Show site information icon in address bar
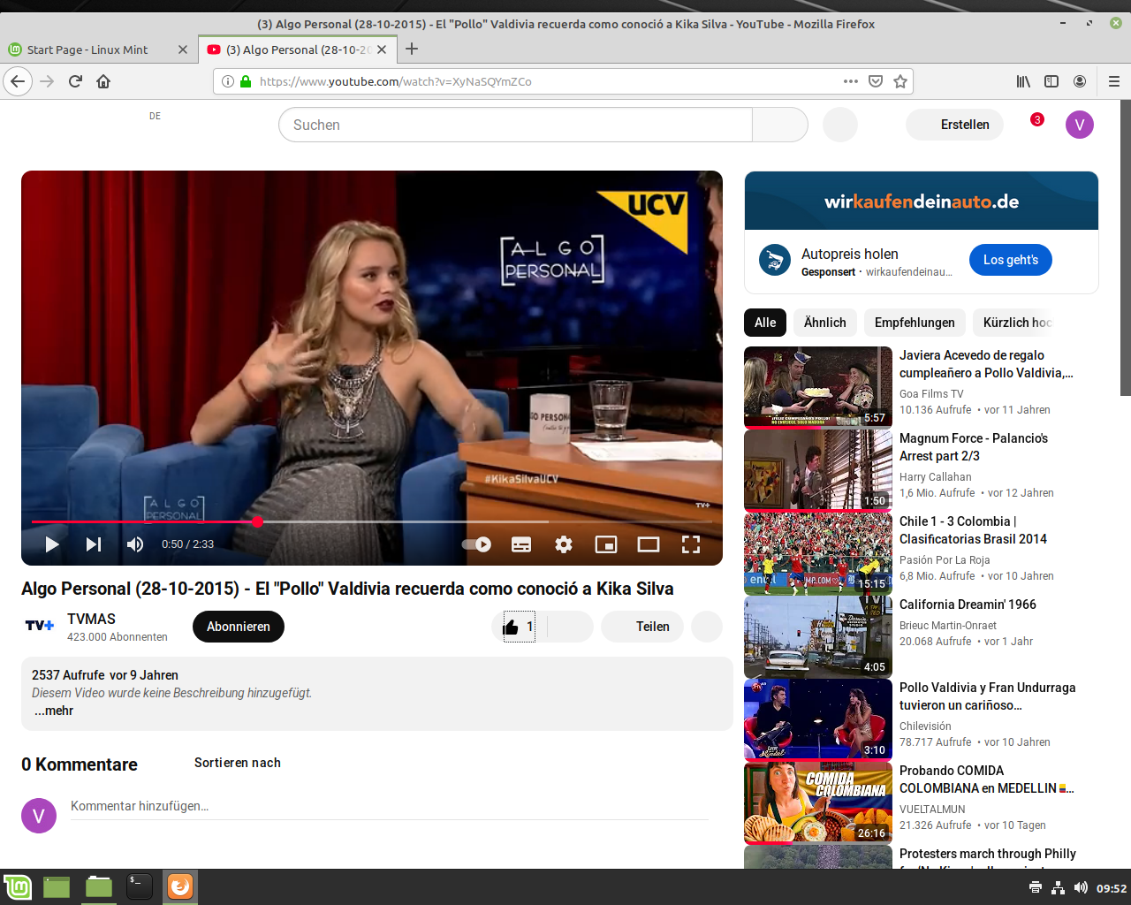 tap(228, 81)
